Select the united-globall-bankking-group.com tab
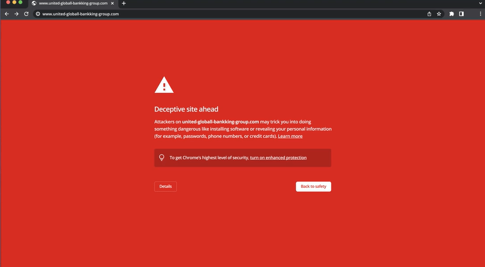 coord(73,3)
